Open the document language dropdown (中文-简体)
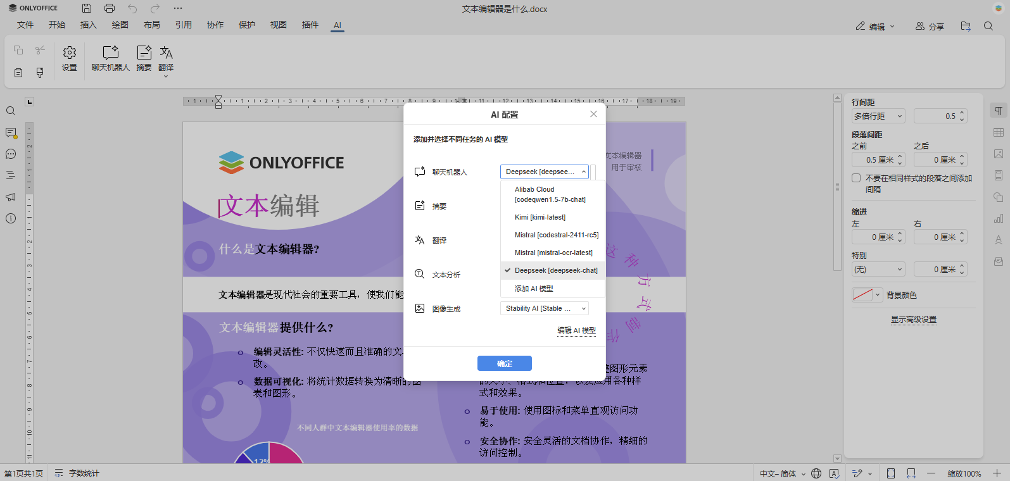Image resolution: width=1010 pixels, height=481 pixels. point(783,473)
